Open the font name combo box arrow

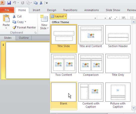[x=95, y=18]
